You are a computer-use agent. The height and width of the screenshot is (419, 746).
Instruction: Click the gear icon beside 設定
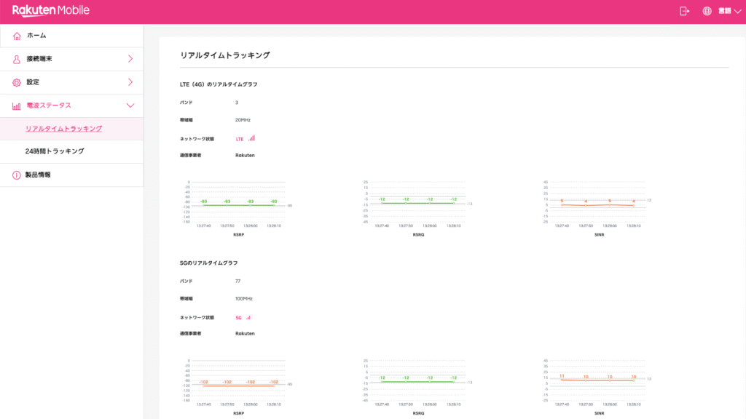pos(17,82)
